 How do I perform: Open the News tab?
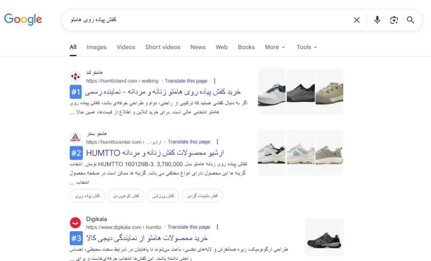pos(198,47)
